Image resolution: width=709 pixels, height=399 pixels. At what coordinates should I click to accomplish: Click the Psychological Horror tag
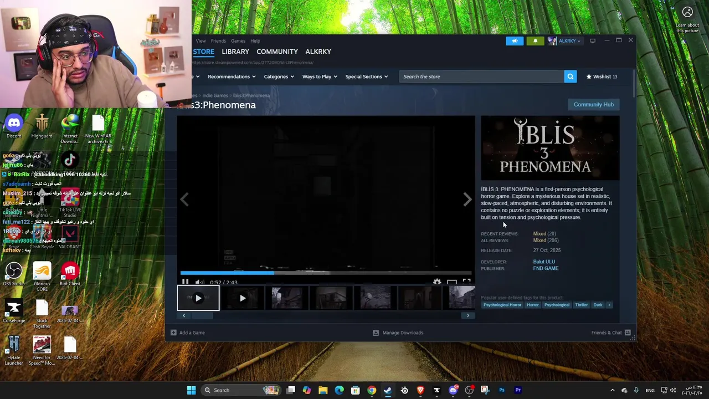(x=502, y=305)
